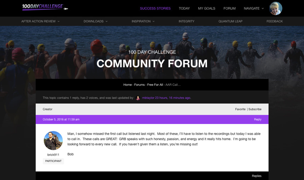Expand the After Action Review menu
This screenshot has height=180, width=304.
coord(40,22)
